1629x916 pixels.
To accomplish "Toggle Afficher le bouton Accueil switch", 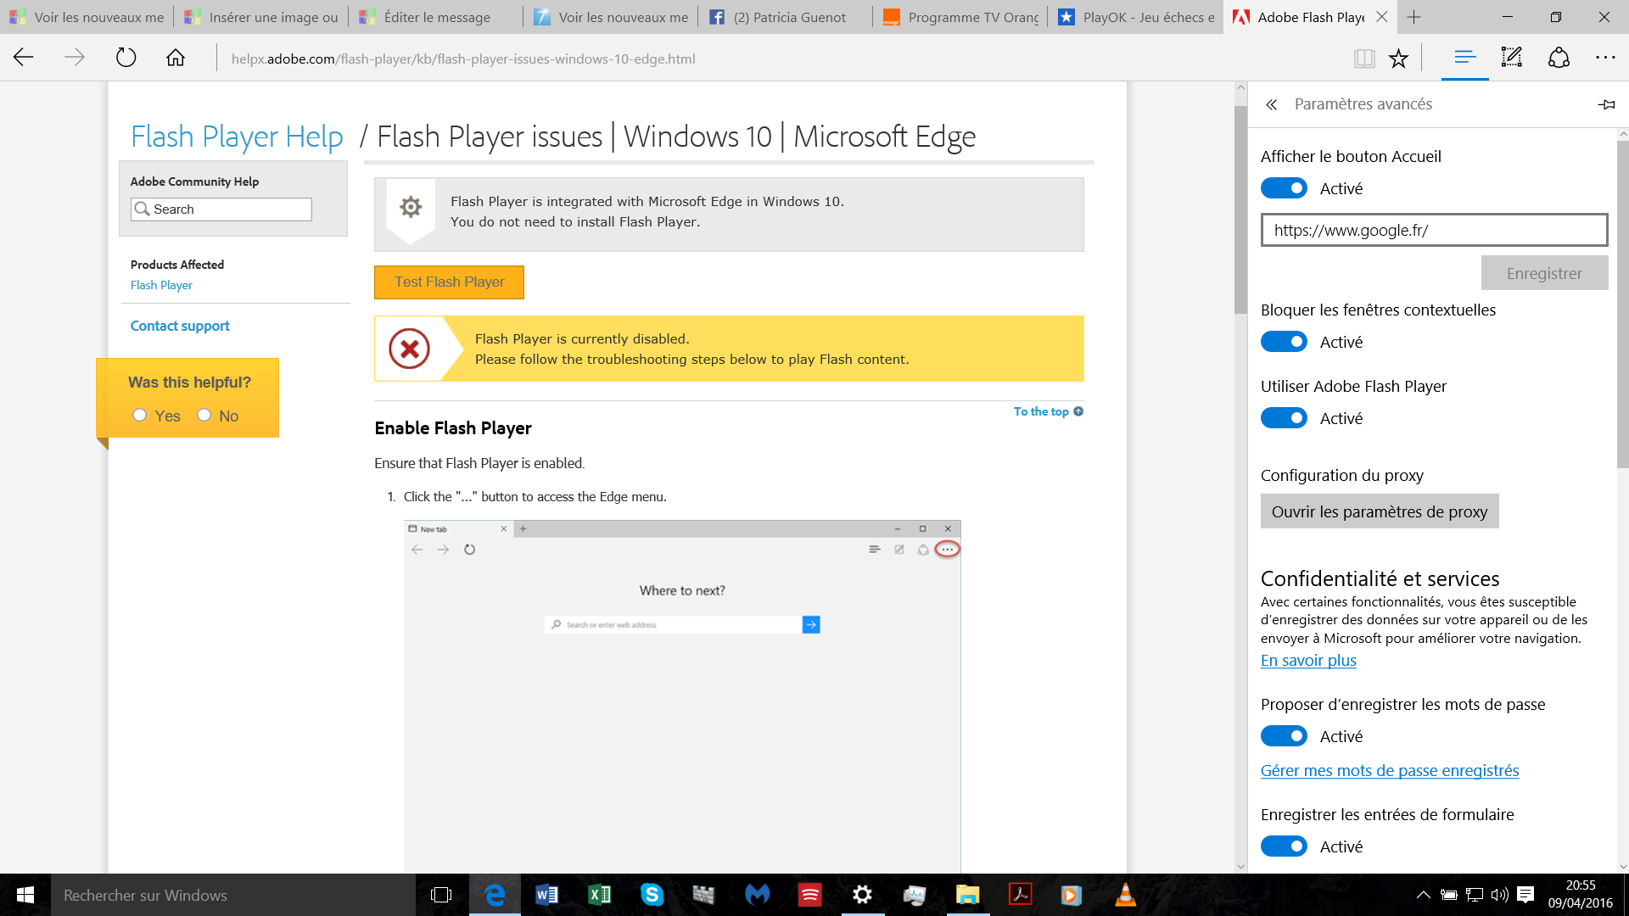I will (1284, 188).
